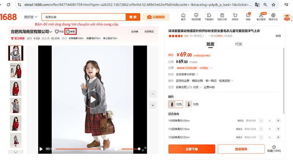Viewport: 293px width, 162px height.
Task: Select the 灰色 gray color option
Action: click(192, 104)
